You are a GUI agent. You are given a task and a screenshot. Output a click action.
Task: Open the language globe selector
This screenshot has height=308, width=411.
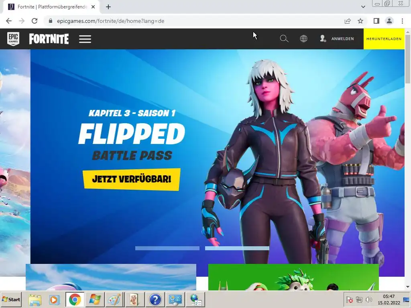[303, 39]
